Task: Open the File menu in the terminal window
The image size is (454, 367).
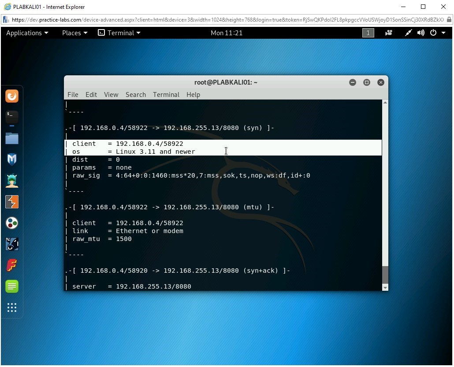Action: pos(73,95)
